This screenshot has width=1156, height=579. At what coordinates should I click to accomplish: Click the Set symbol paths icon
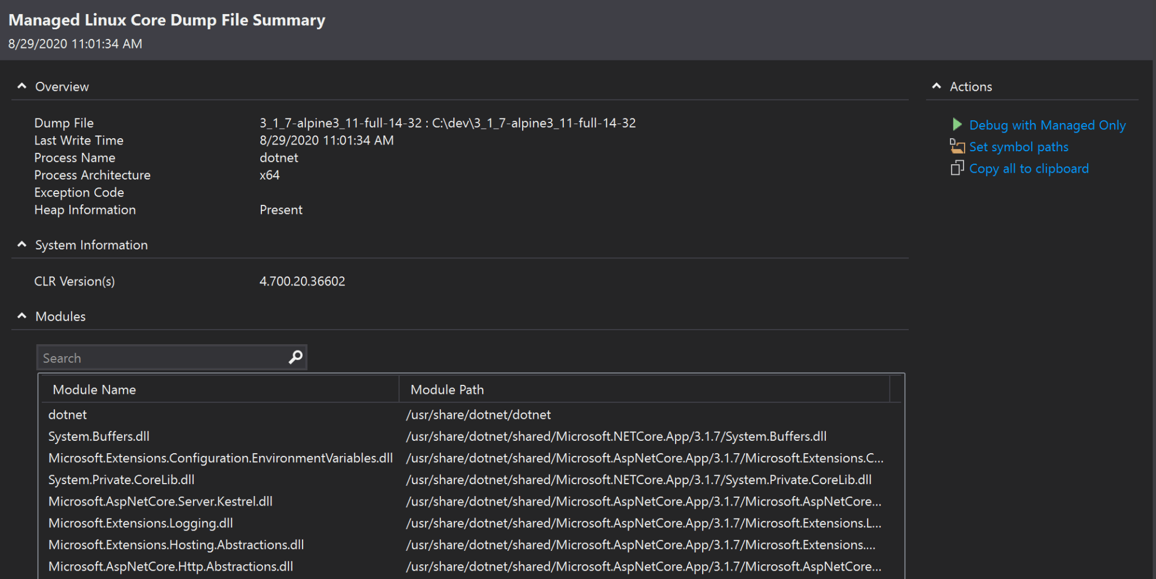(x=957, y=147)
